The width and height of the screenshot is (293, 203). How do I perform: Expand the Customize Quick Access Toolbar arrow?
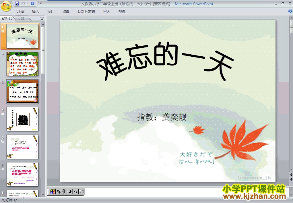[41, 3]
